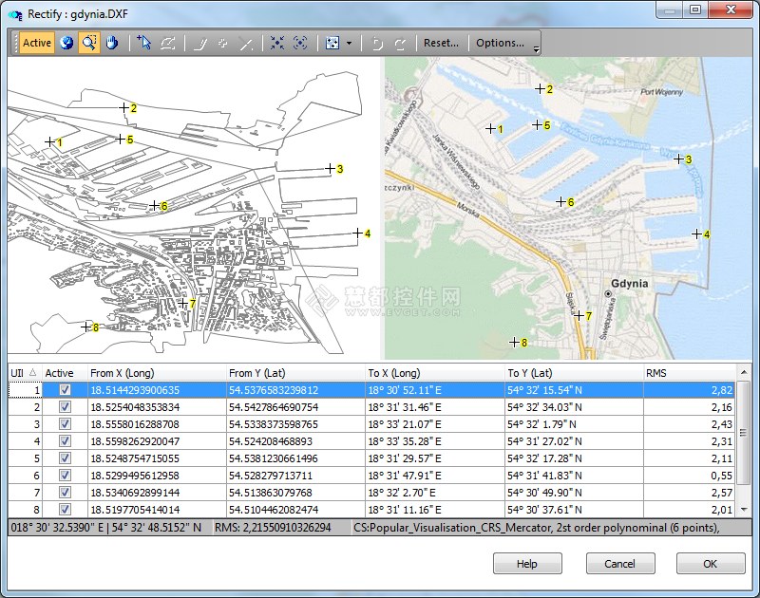
Task: Click the cursor coordinates in the status bar
Action: (105, 528)
